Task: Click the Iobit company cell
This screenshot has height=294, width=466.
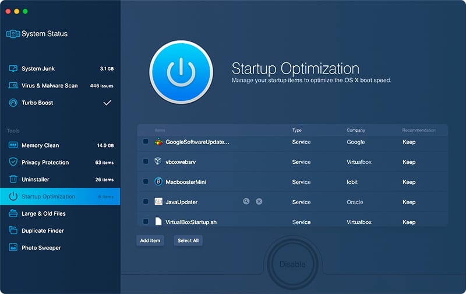Action: pyautogui.click(x=352, y=182)
